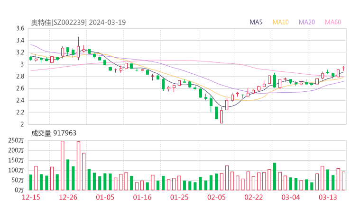The height and width of the screenshot is (208, 351).
Task: Click the 02-22 date axis label
Action: [253, 197]
